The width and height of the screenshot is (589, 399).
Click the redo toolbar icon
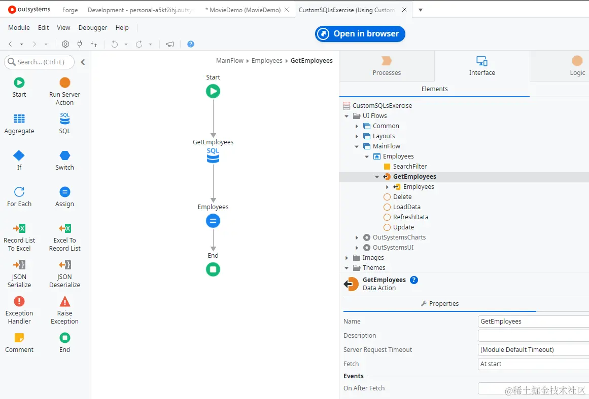pyautogui.click(x=139, y=44)
